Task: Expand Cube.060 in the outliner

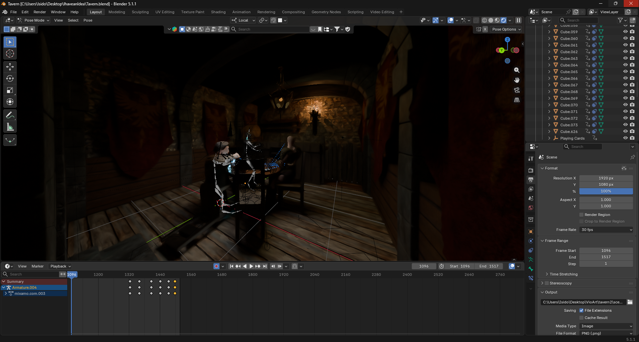Action: (x=549, y=39)
